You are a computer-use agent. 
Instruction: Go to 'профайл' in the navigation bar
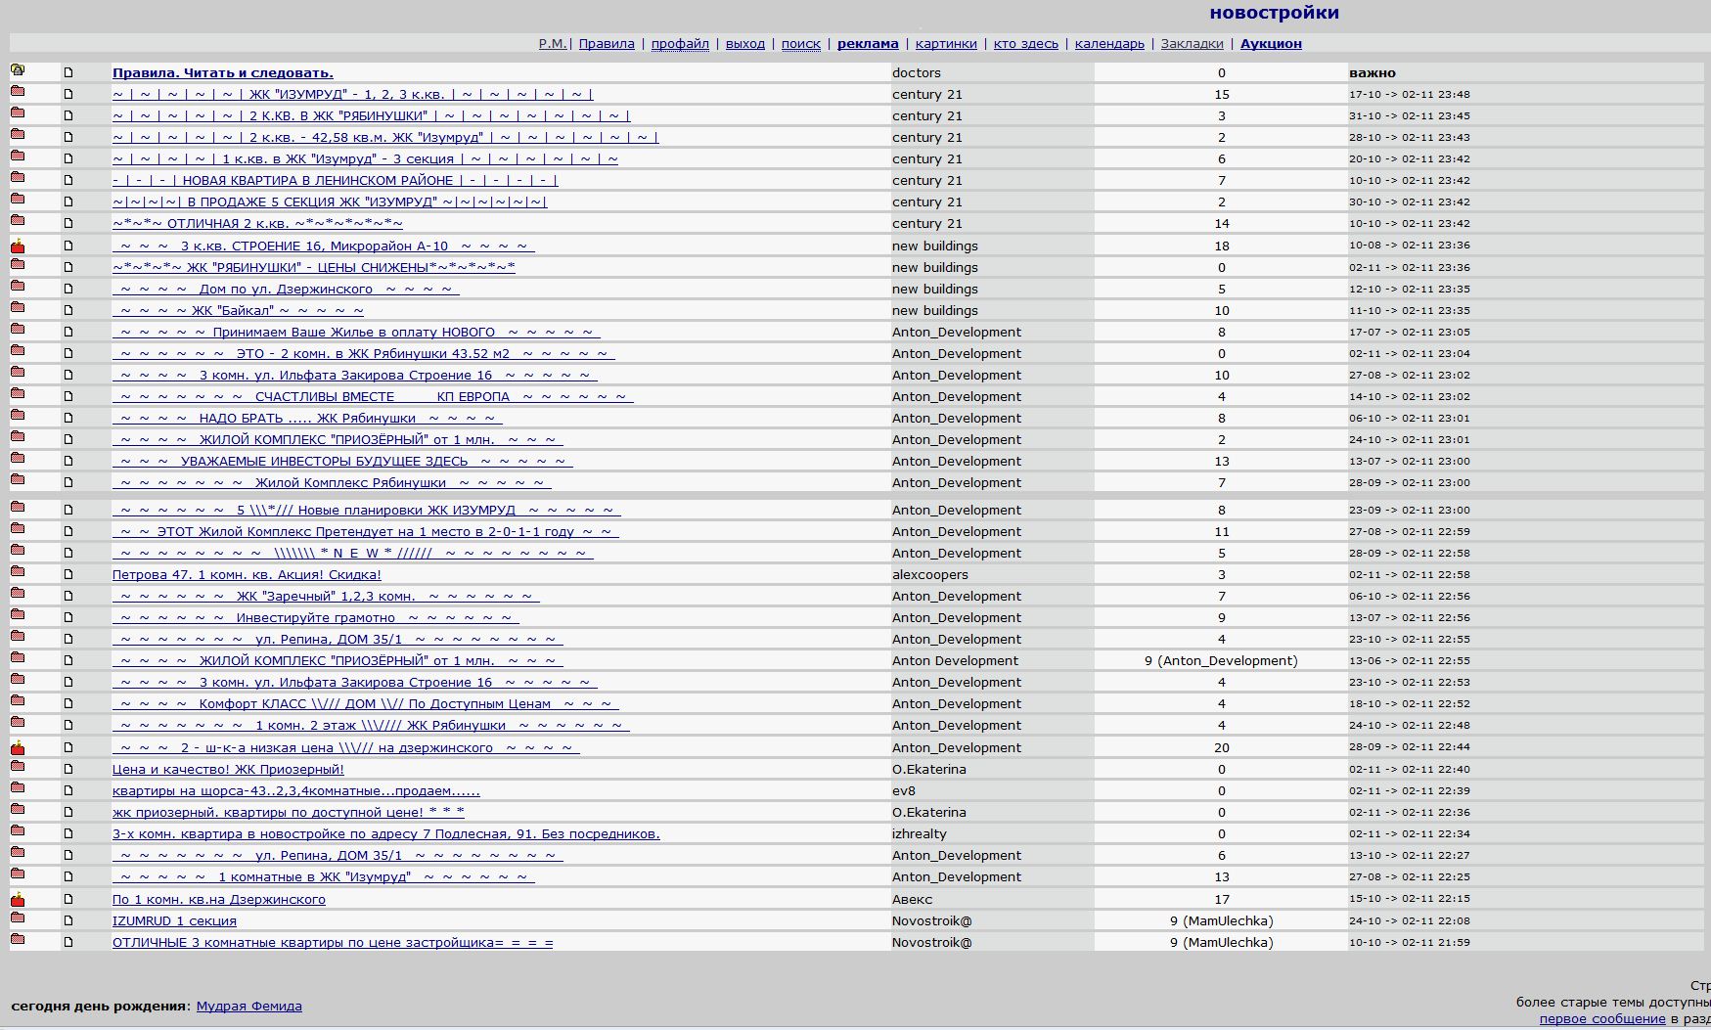pos(680,44)
